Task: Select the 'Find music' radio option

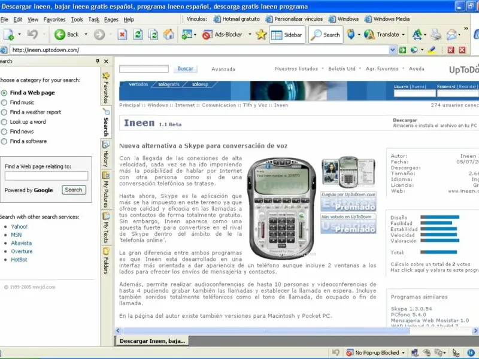Action: pyautogui.click(x=4, y=102)
